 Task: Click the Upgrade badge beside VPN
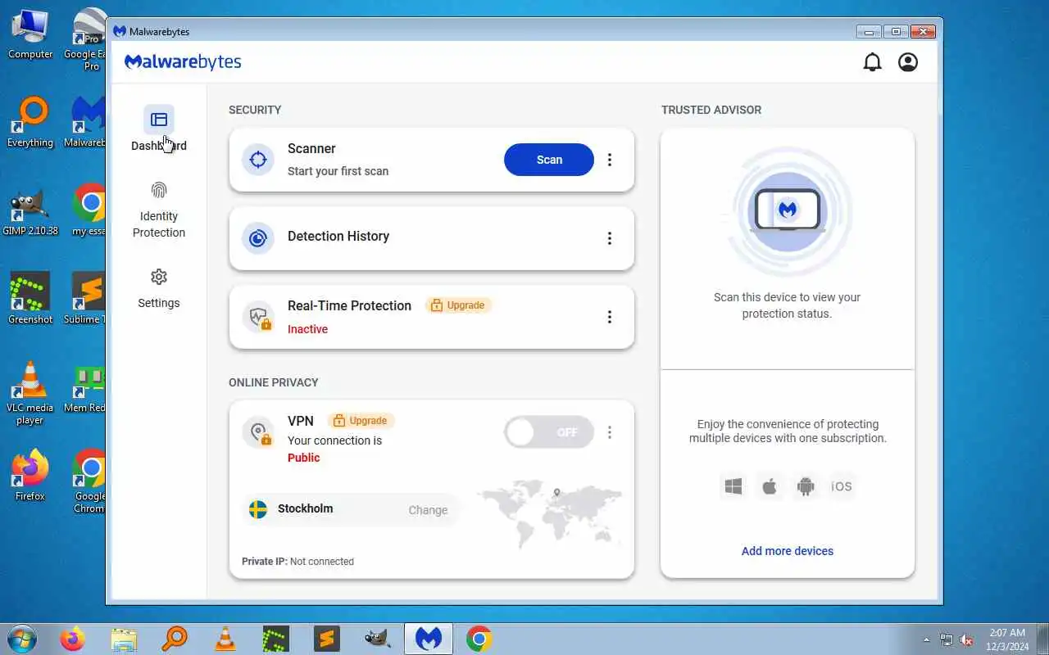tap(361, 421)
